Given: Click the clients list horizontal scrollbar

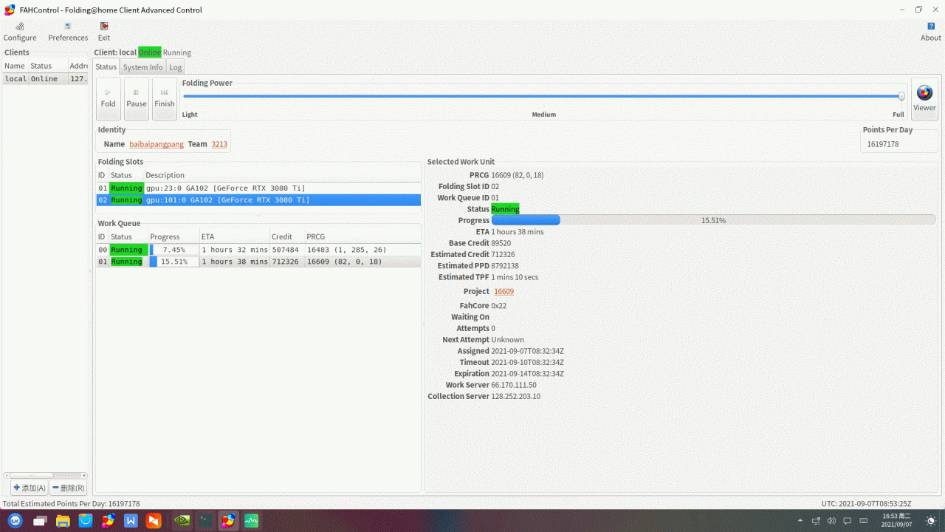Looking at the screenshot, I should tap(45, 475).
